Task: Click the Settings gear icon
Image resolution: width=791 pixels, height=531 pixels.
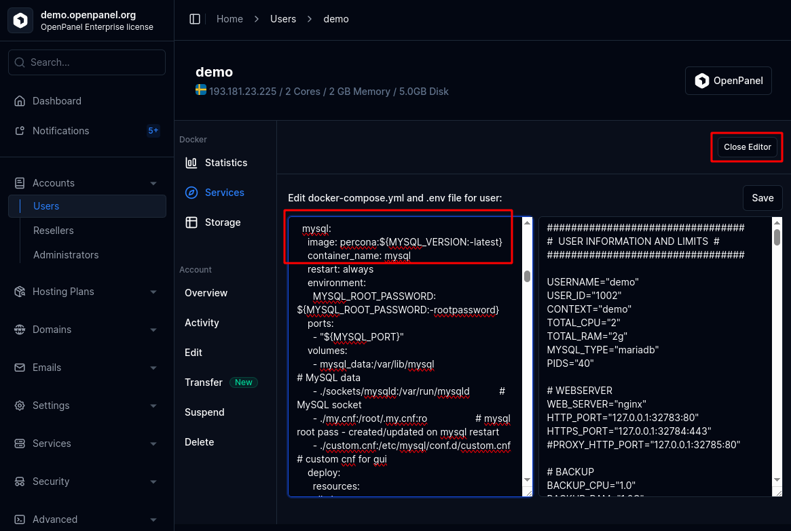Action: (x=20, y=406)
